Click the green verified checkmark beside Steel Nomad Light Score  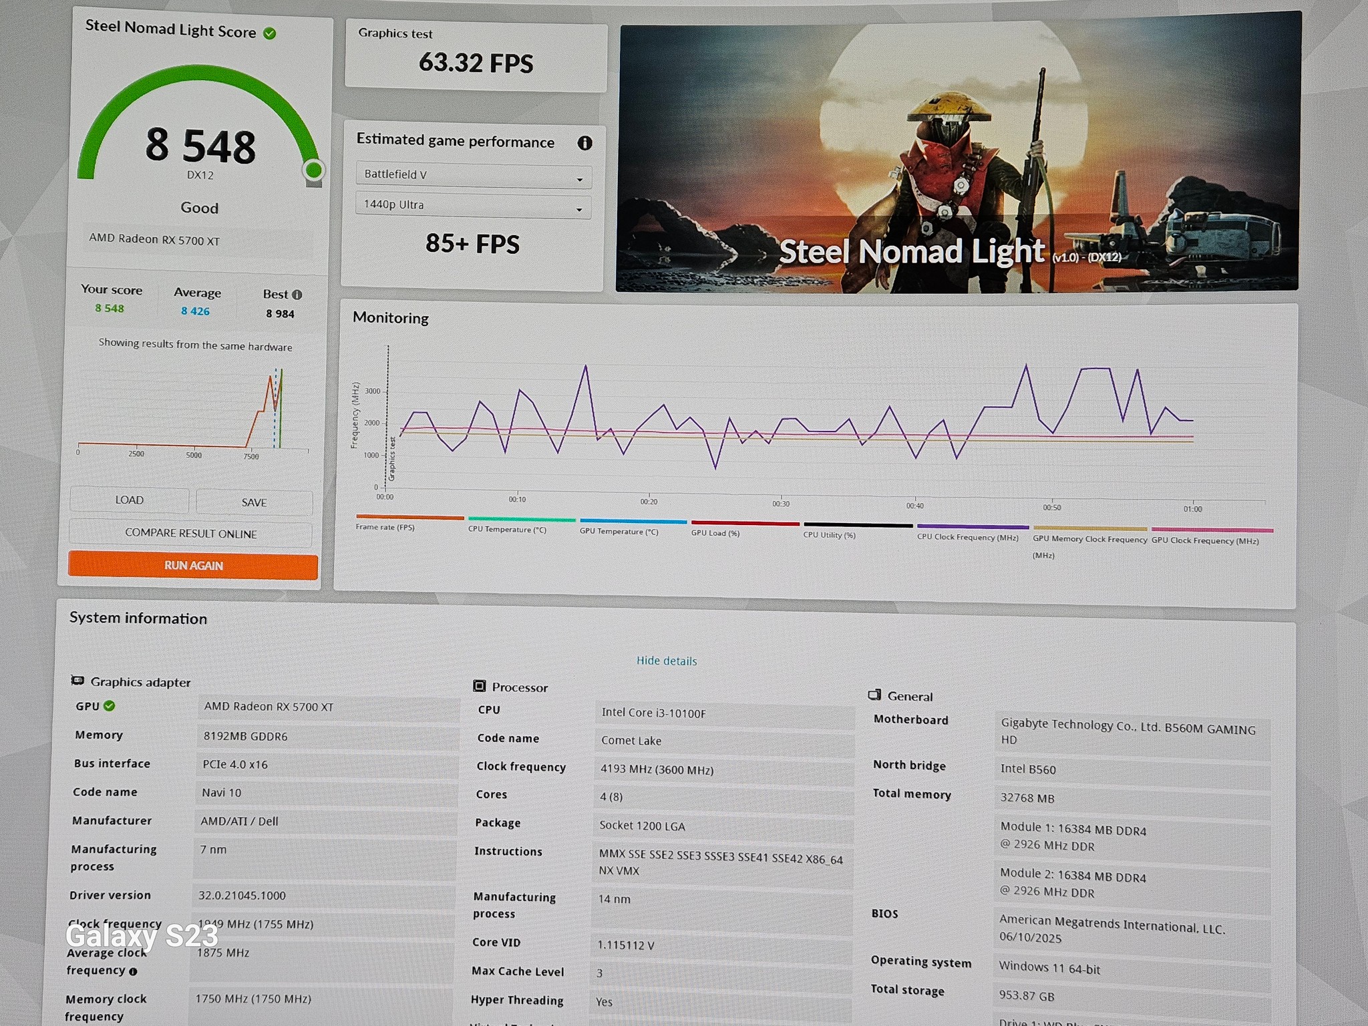(x=270, y=33)
